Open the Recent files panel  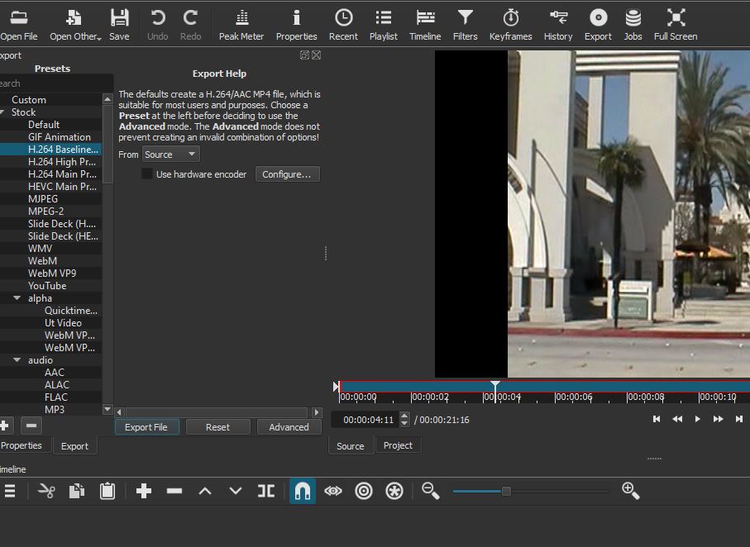(x=343, y=25)
